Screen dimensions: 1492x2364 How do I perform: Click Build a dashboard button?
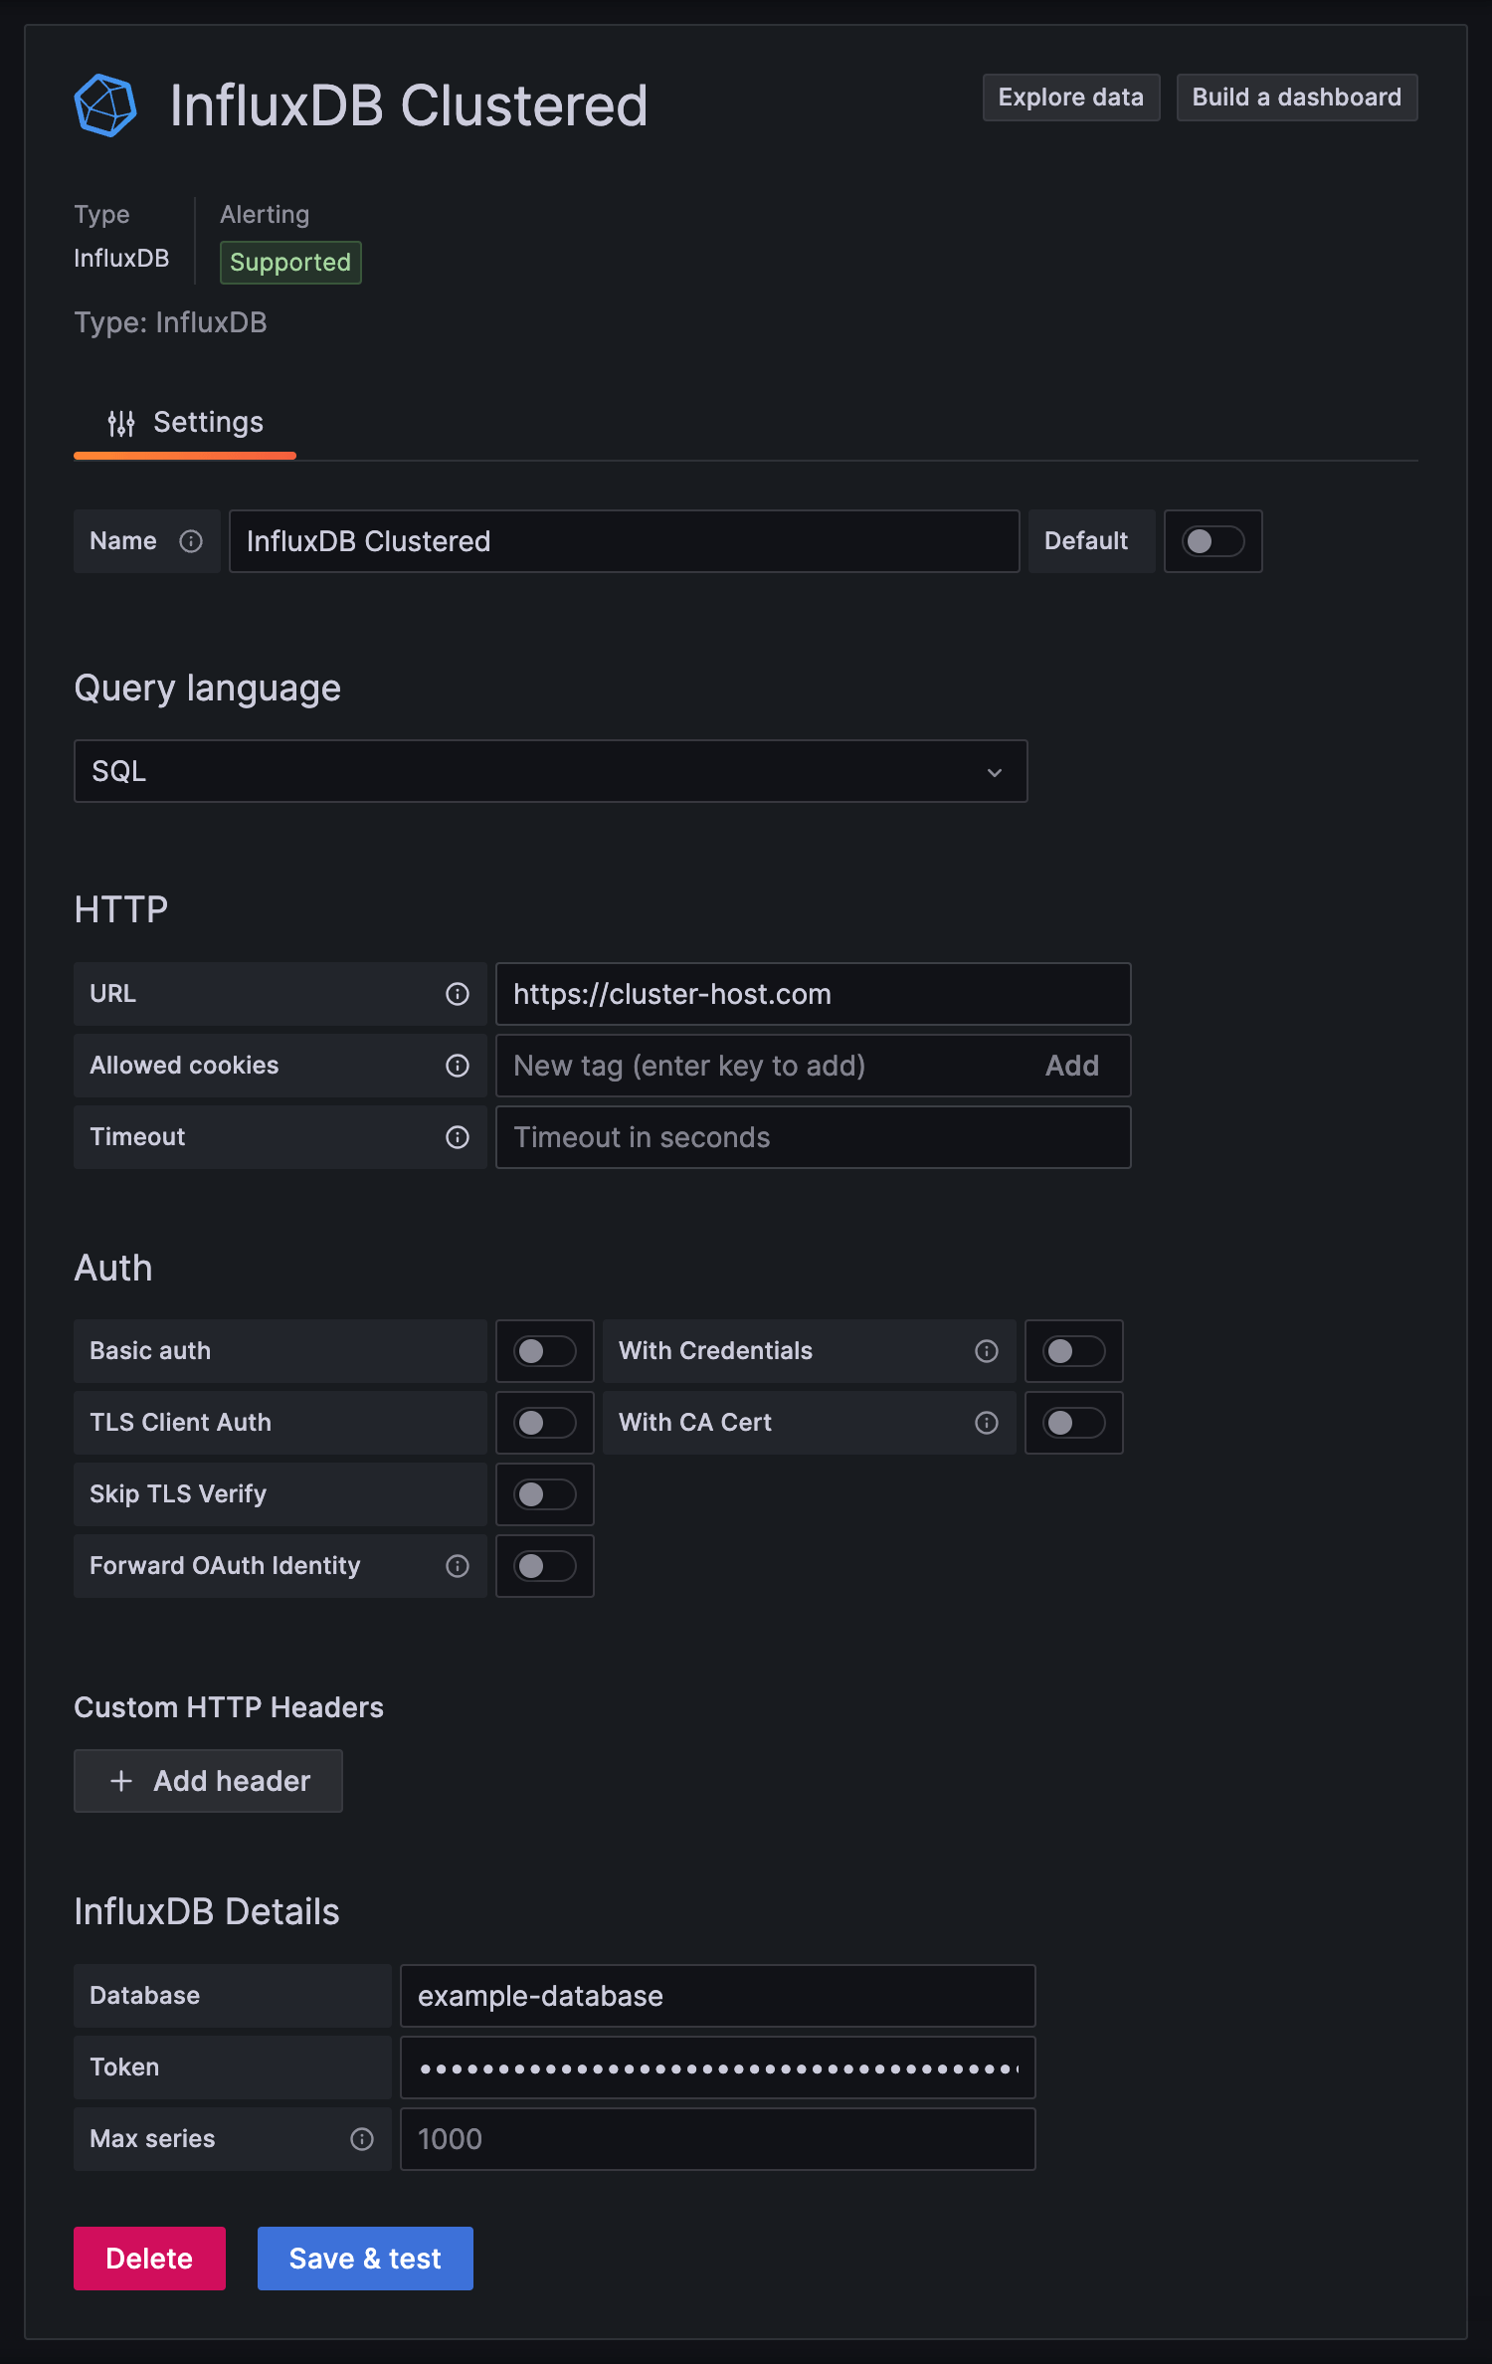[x=1296, y=98]
